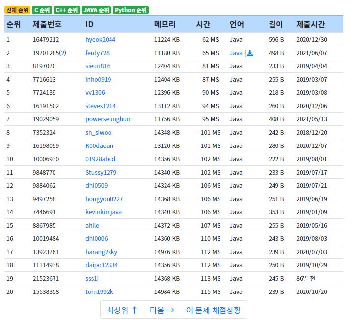Click the 메모리 column header
The image size is (358, 320).
tap(165, 24)
